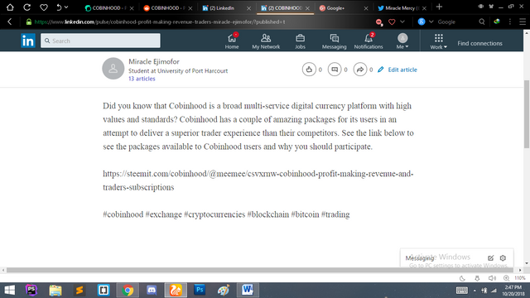Image resolution: width=530 pixels, height=298 pixels.
Task: Reload the page with the refresh icon
Action: click(x=26, y=7)
